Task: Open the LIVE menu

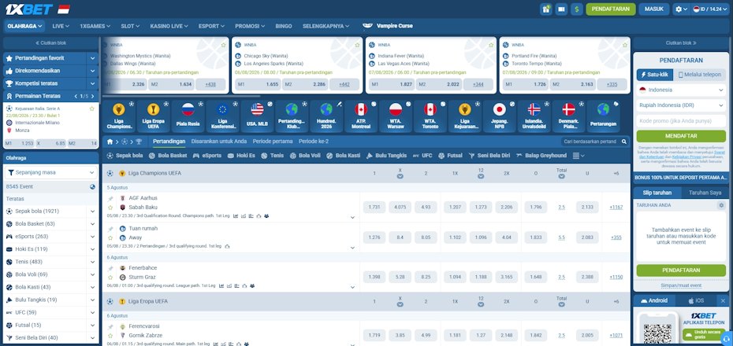Action: (61, 26)
